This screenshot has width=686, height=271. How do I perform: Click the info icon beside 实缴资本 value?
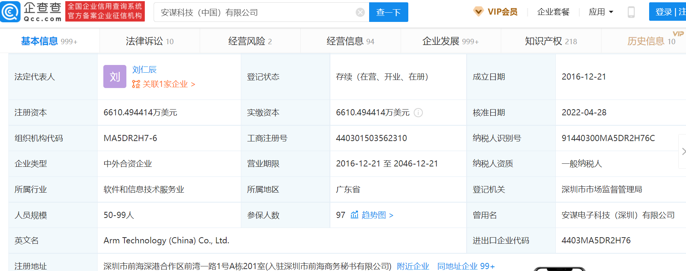pos(418,113)
